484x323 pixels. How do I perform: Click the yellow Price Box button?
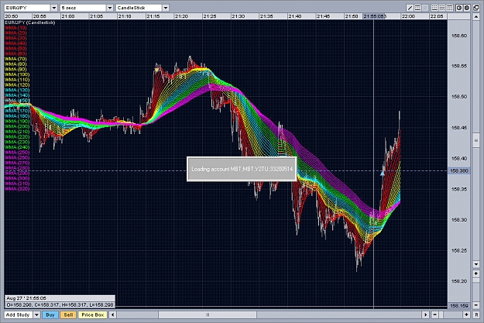coord(93,314)
